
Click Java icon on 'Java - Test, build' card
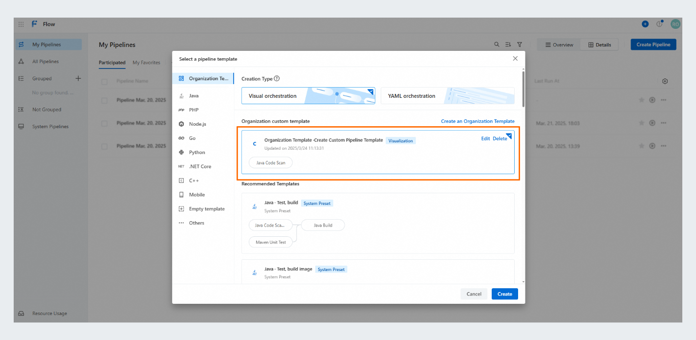click(x=255, y=206)
